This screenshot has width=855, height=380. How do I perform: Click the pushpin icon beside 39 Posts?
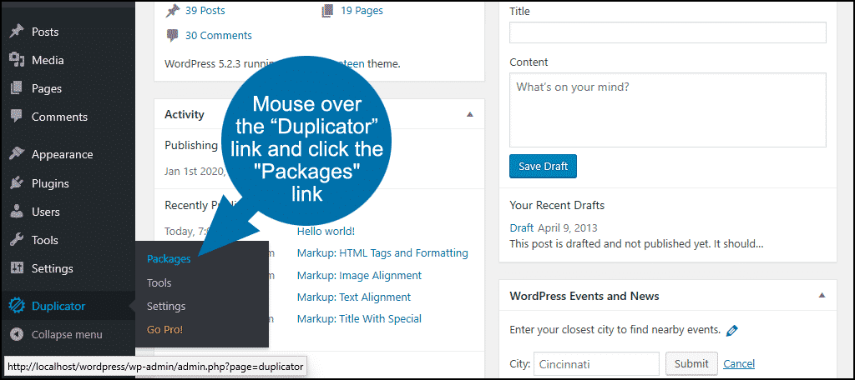click(x=173, y=10)
